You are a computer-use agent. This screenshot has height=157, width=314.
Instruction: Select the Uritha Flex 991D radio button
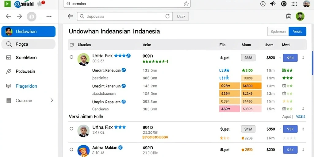(x=71, y=128)
